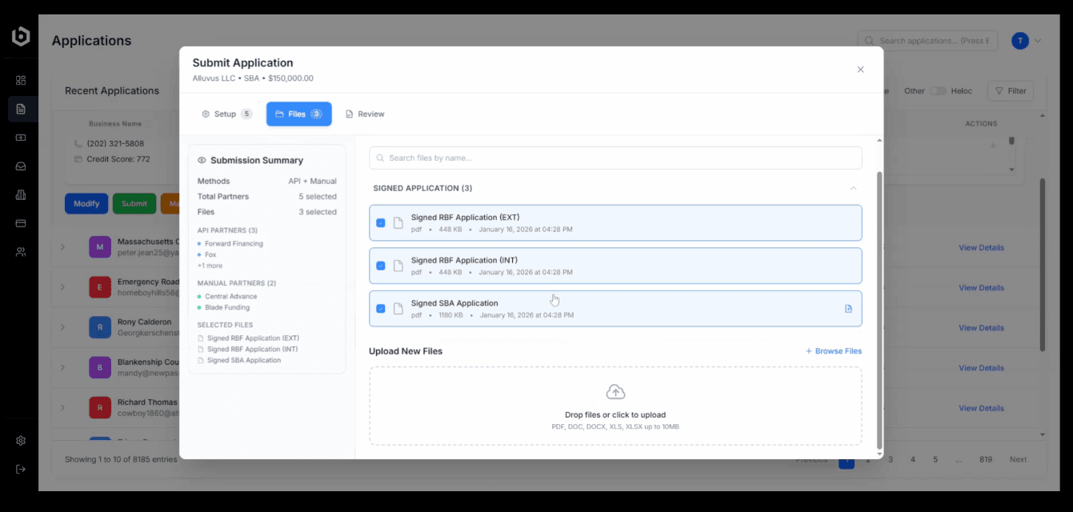The height and width of the screenshot is (512, 1073).
Task: Switch to the Setup tab
Action: 226,114
